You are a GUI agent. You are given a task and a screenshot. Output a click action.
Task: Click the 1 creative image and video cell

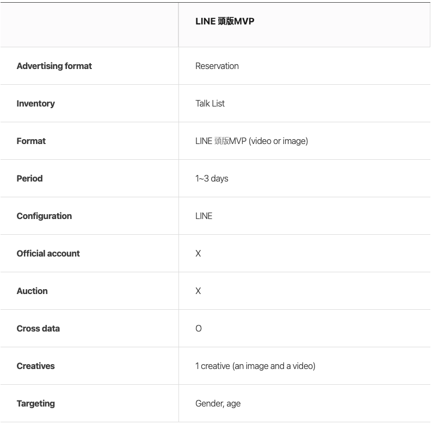coord(255,366)
